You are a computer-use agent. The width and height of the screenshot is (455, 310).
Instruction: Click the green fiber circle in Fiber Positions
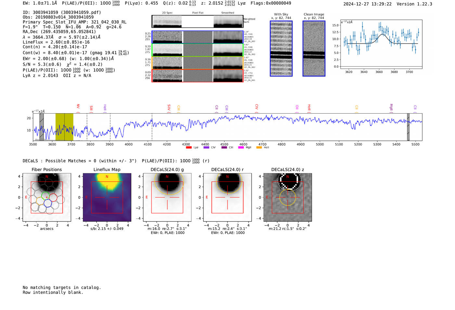45,195
